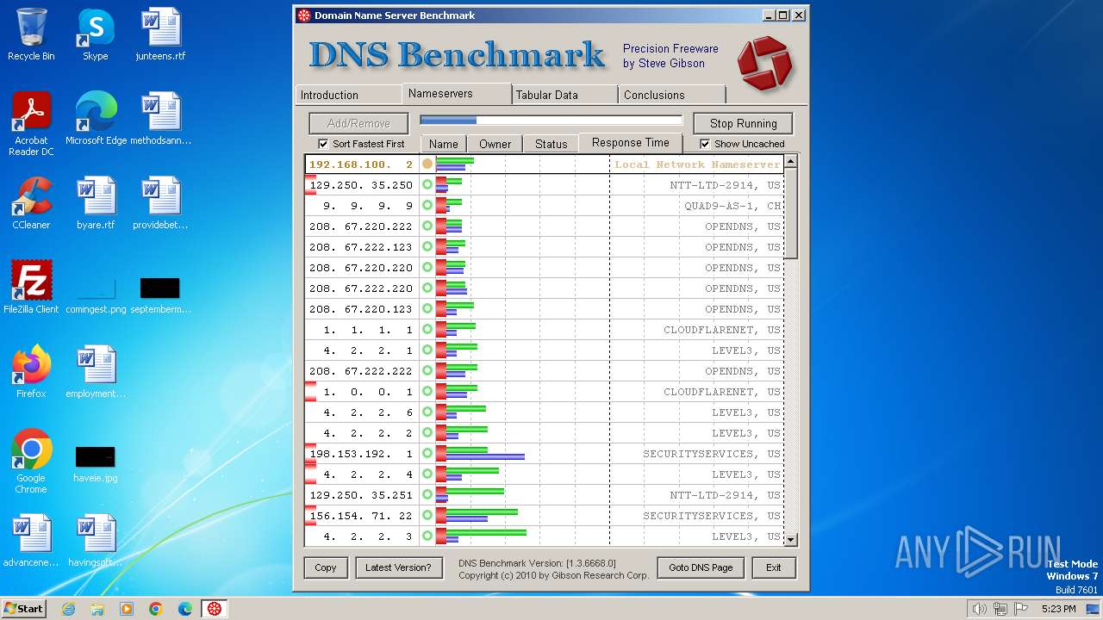
Task: Open comingest.png image file
Action: [96, 293]
